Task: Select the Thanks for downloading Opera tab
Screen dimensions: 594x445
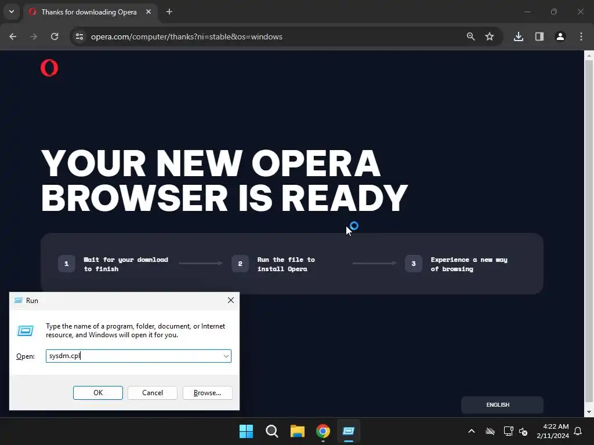Action: (89, 12)
